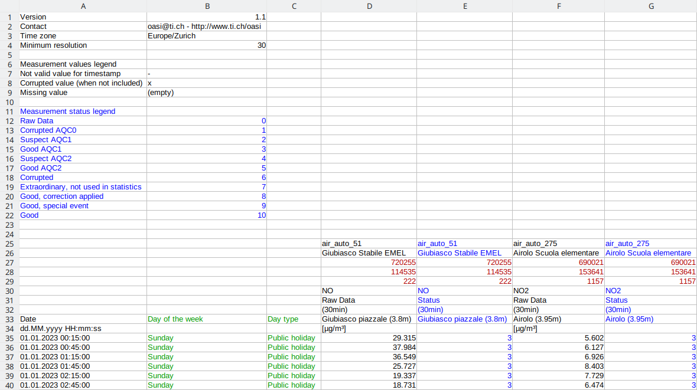Click 'Not valid value for timestamp' cell
Viewport: 697px width, 390px height.
coord(83,73)
